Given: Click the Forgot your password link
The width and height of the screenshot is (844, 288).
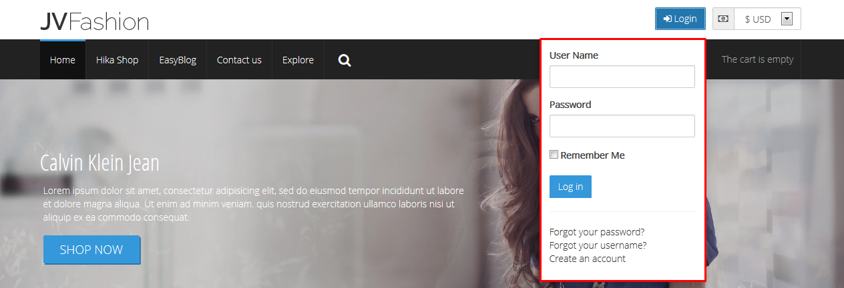Looking at the screenshot, I should click(x=597, y=232).
